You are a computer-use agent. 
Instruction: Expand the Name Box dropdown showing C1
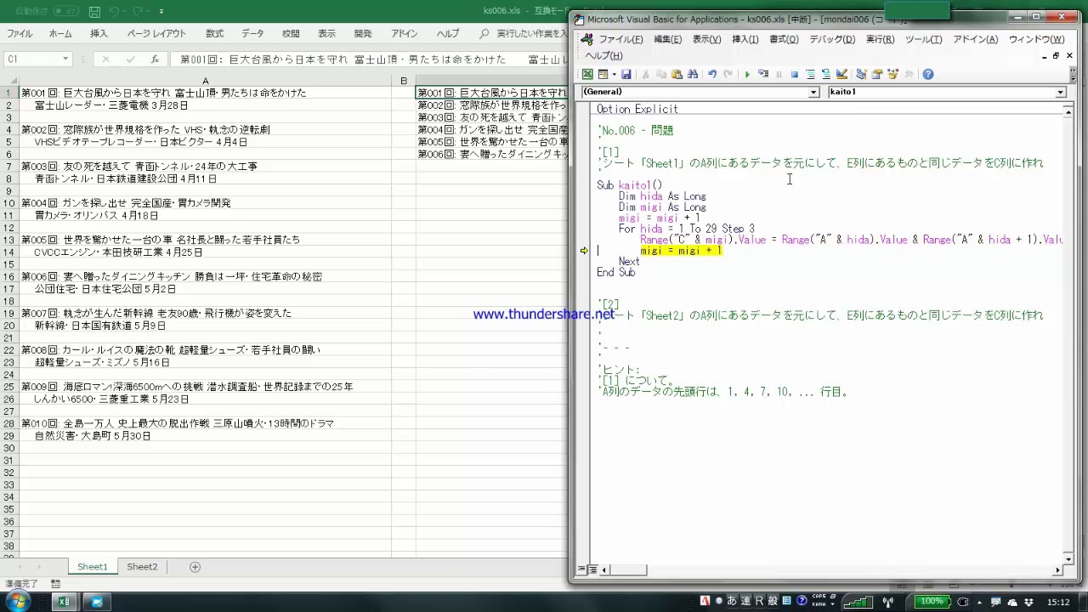(x=65, y=59)
